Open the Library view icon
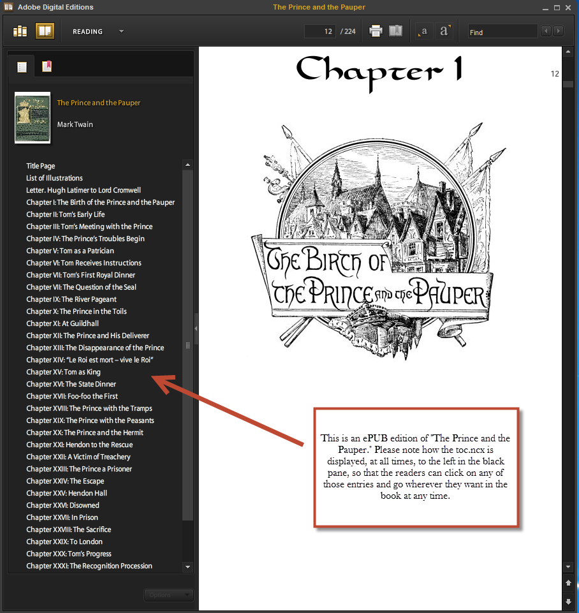Image resolution: width=579 pixels, height=613 pixels. pyautogui.click(x=20, y=31)
